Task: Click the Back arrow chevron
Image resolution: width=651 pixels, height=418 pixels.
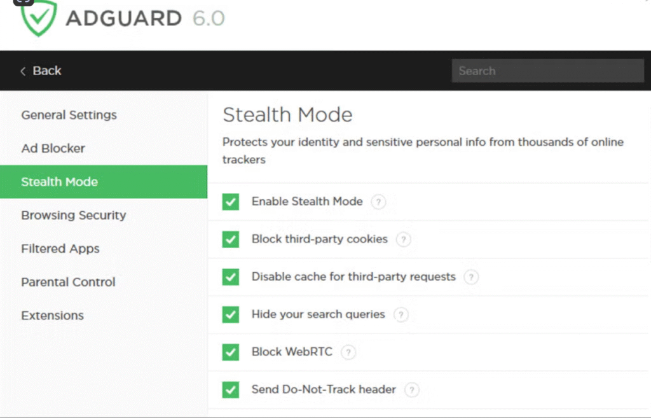Action: coord(24,71)
